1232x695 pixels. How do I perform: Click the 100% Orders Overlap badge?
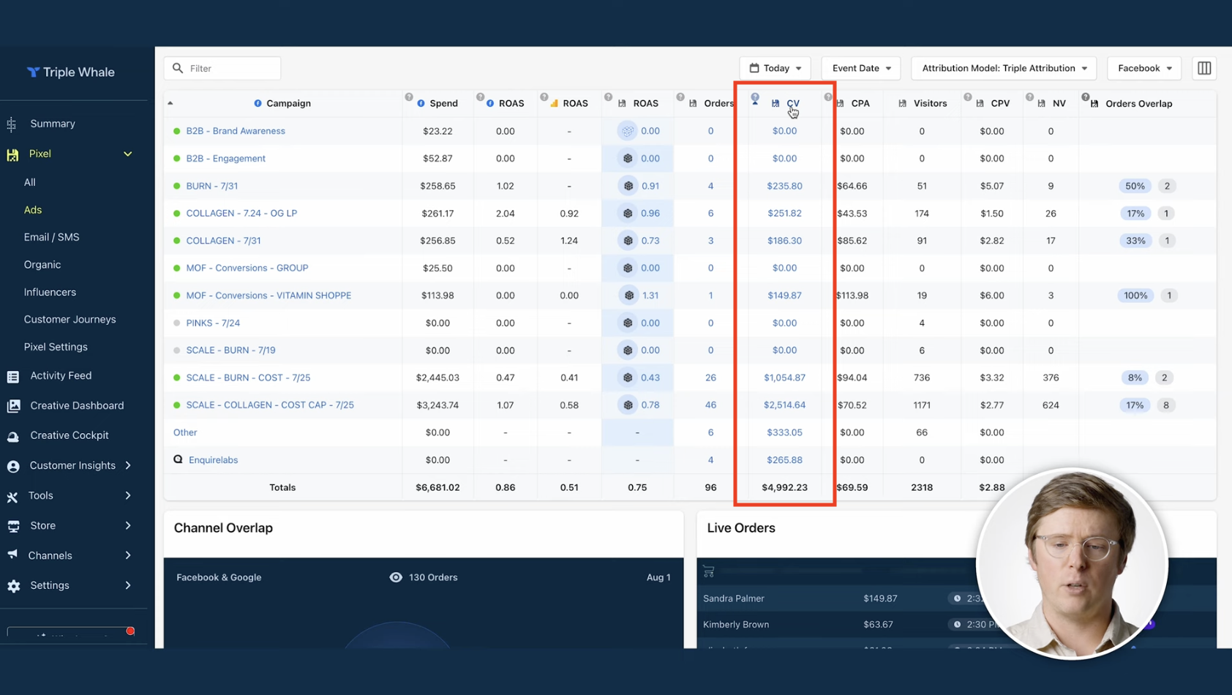1135,296
